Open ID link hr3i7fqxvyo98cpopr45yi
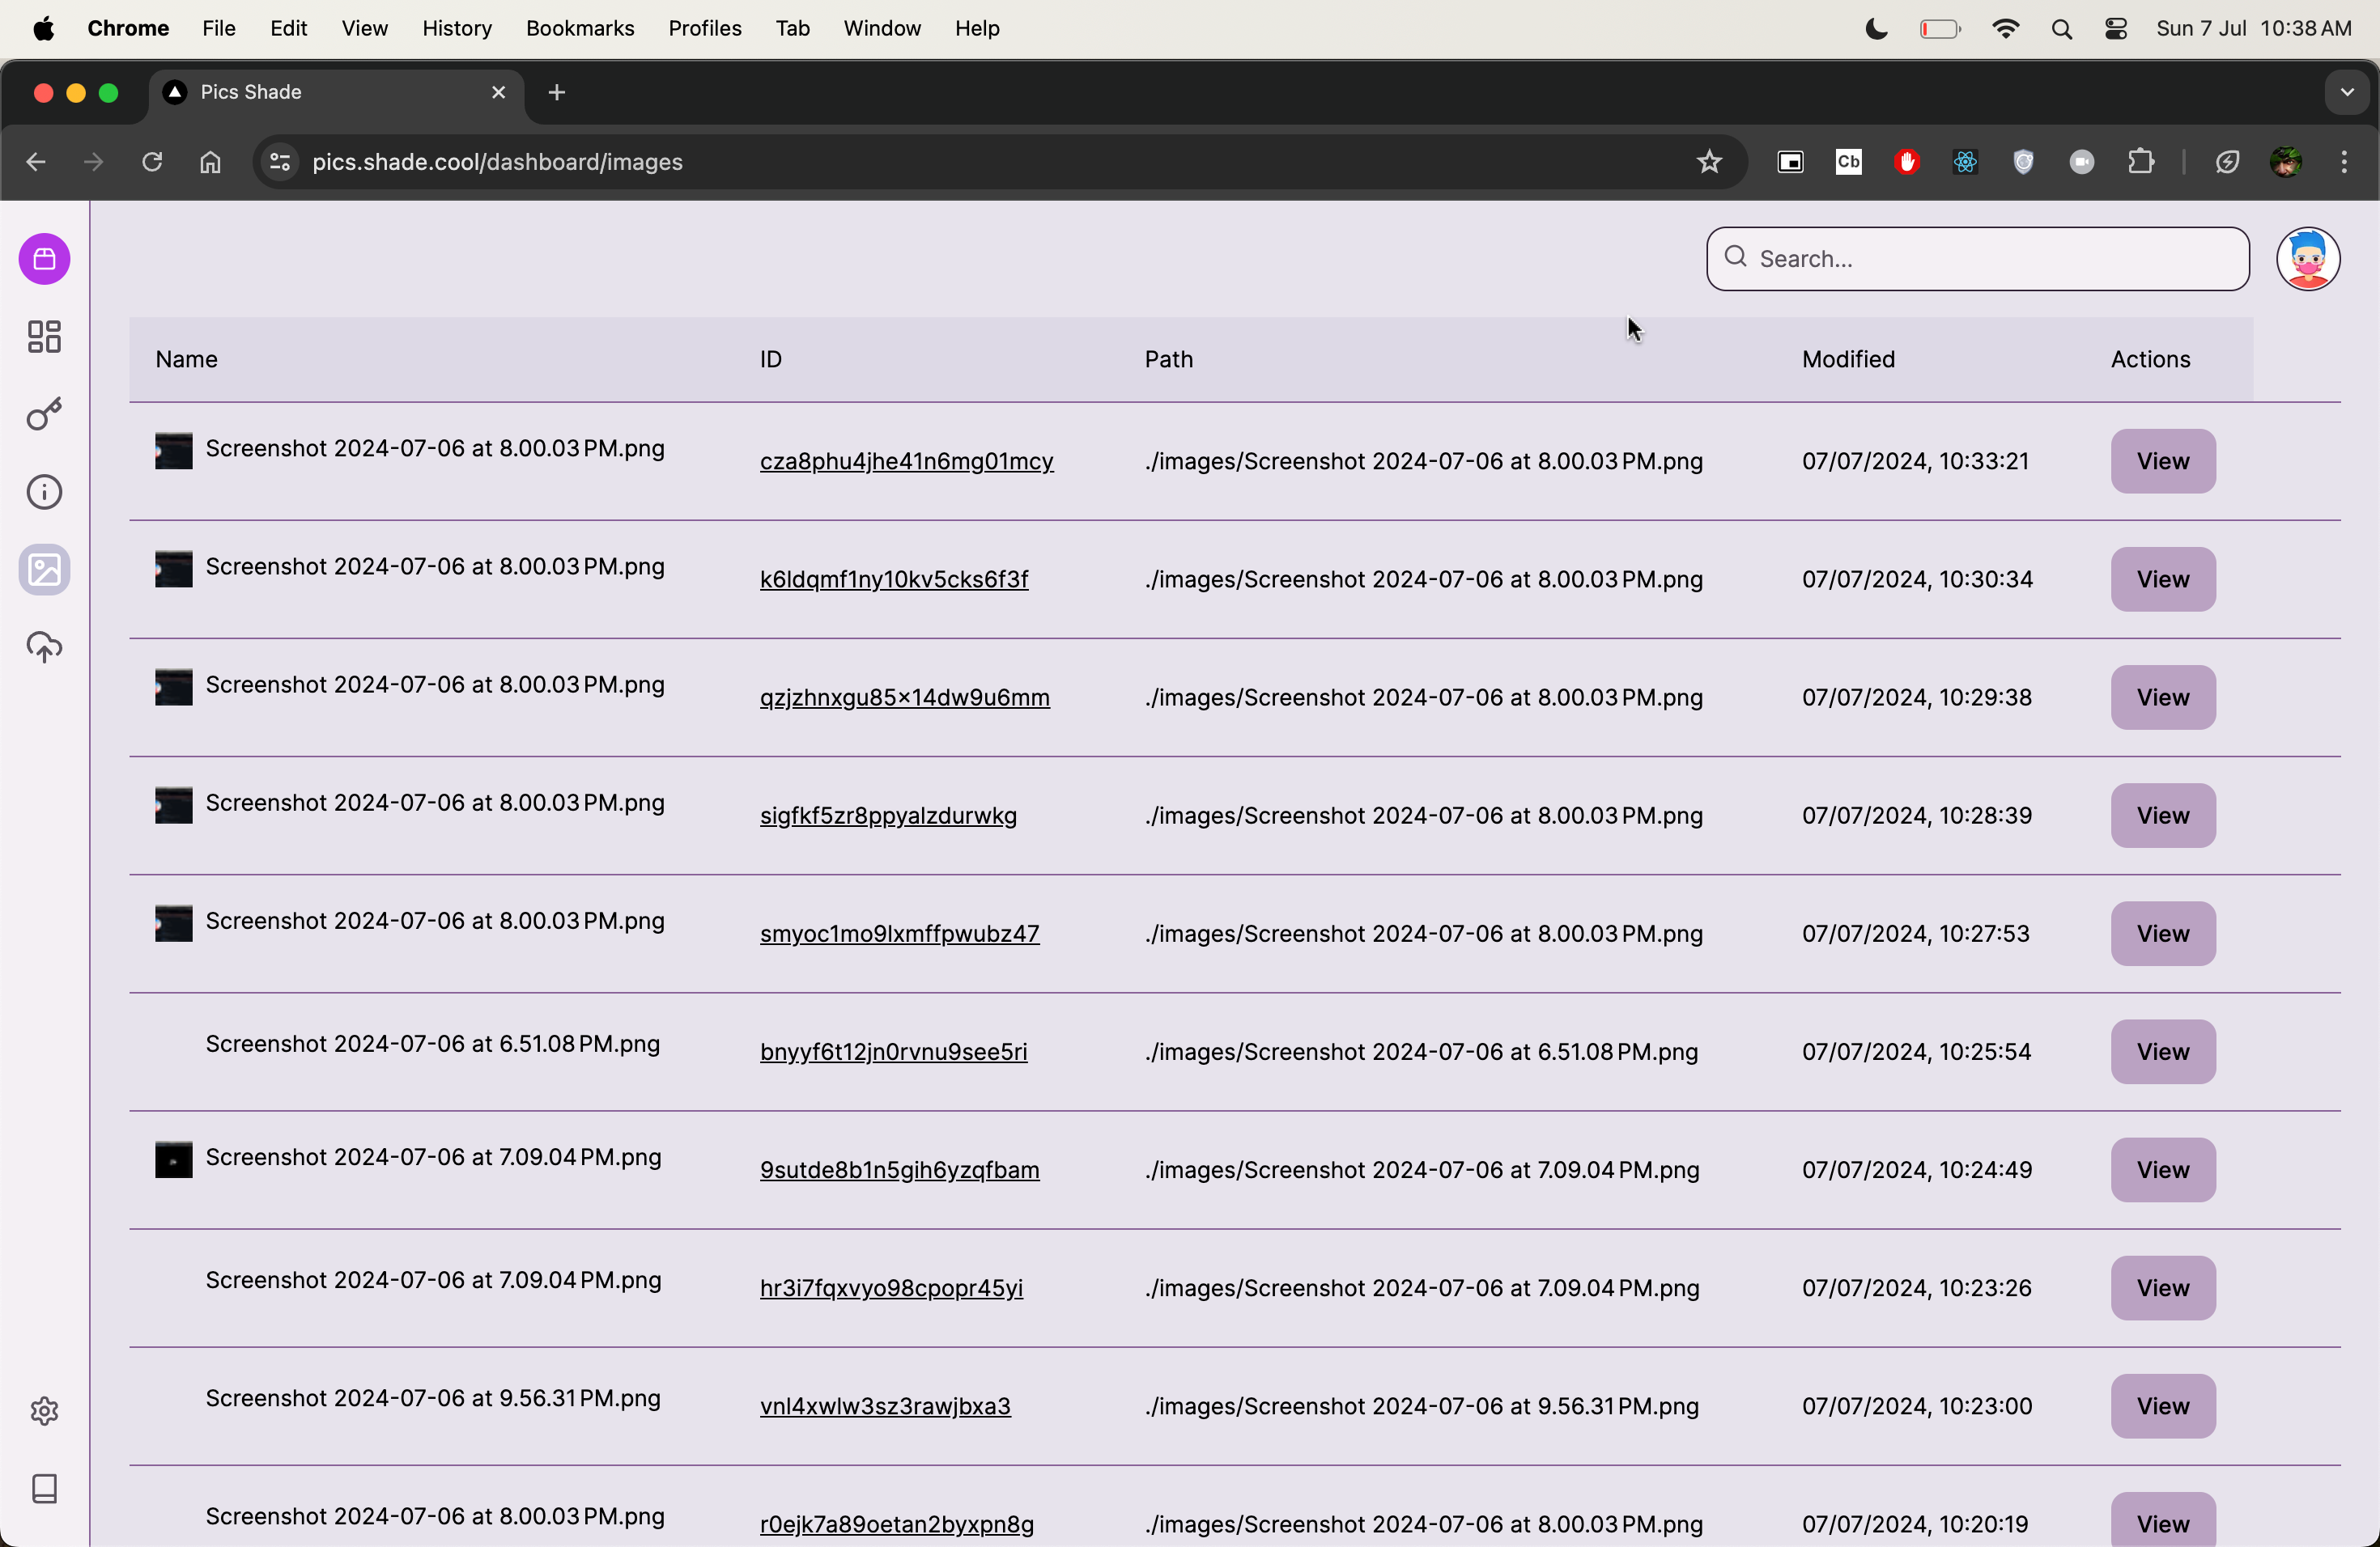Image resolution: width=2380 pixels, height=1547 pixels. (891, 1287)
